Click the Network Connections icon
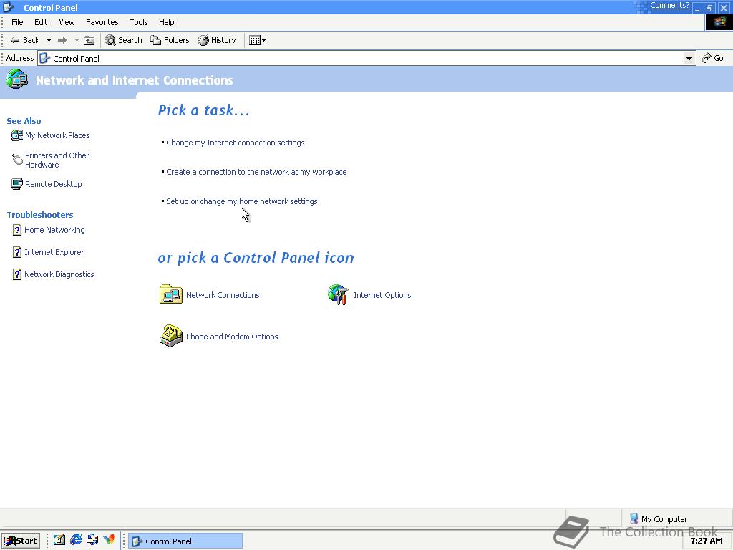The image size is (733, 550). point(170,294)
